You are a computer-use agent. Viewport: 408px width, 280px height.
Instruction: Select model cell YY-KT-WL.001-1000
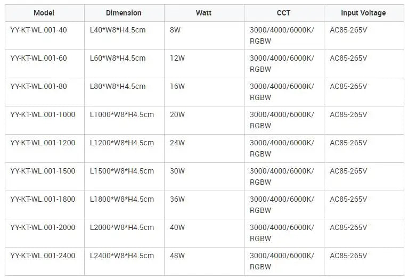pyautogui.click(x=45, y=120)
